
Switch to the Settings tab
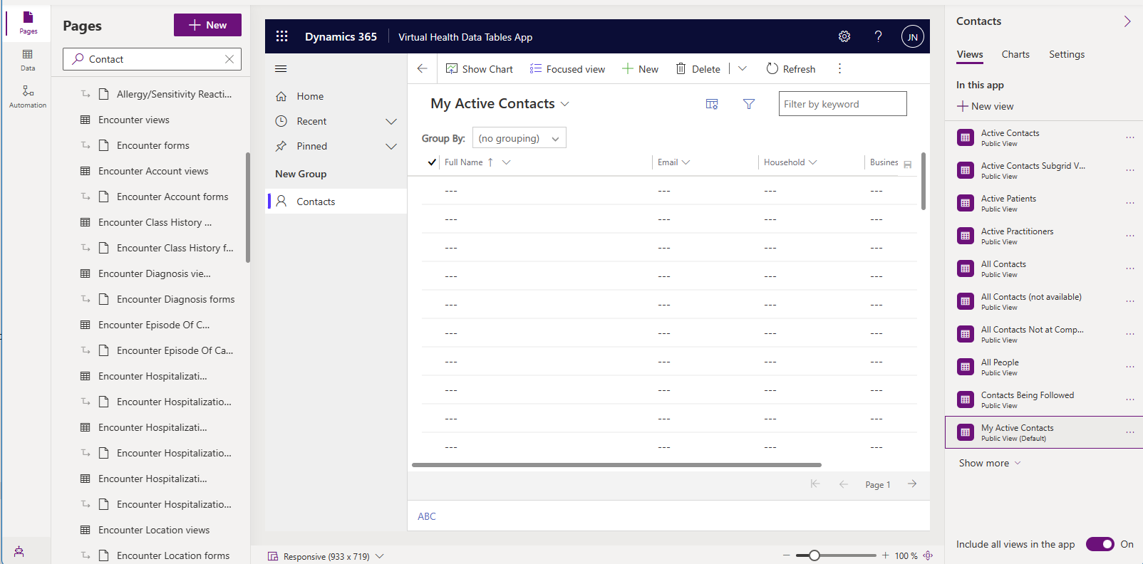[x=1067, y=54]
